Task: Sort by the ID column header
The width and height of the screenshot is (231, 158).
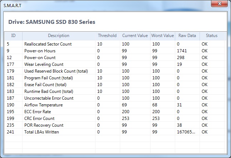Action: tap(13, 36)
